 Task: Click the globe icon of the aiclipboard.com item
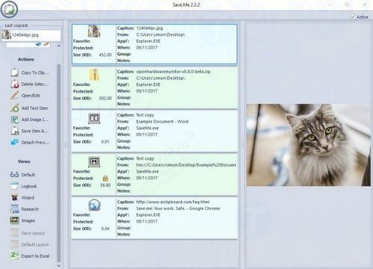click(94, 205)
